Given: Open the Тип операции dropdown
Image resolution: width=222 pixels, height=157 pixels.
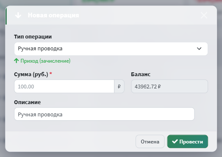Looking at the screenshot, I should click(x=111, y=49).
